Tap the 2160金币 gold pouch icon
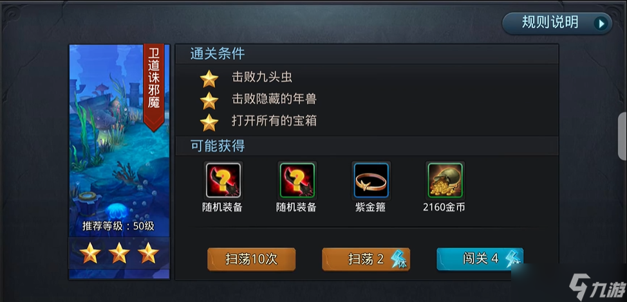Viewport: 627px width, 302px height. tap(445, 181)
